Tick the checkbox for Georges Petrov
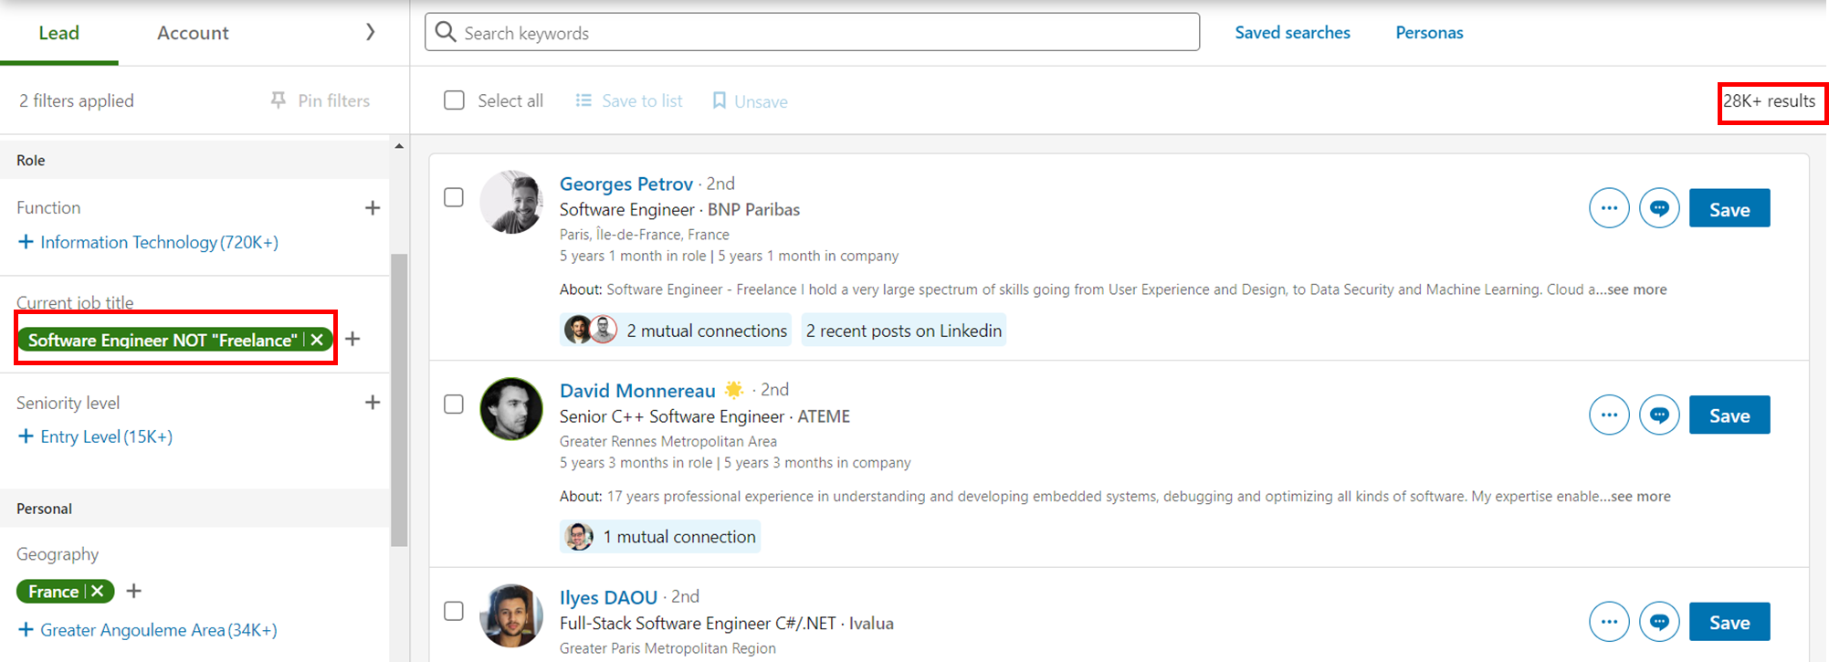Image resolution: width=1829 pixels, height=662 pixels. click(454, 197)
